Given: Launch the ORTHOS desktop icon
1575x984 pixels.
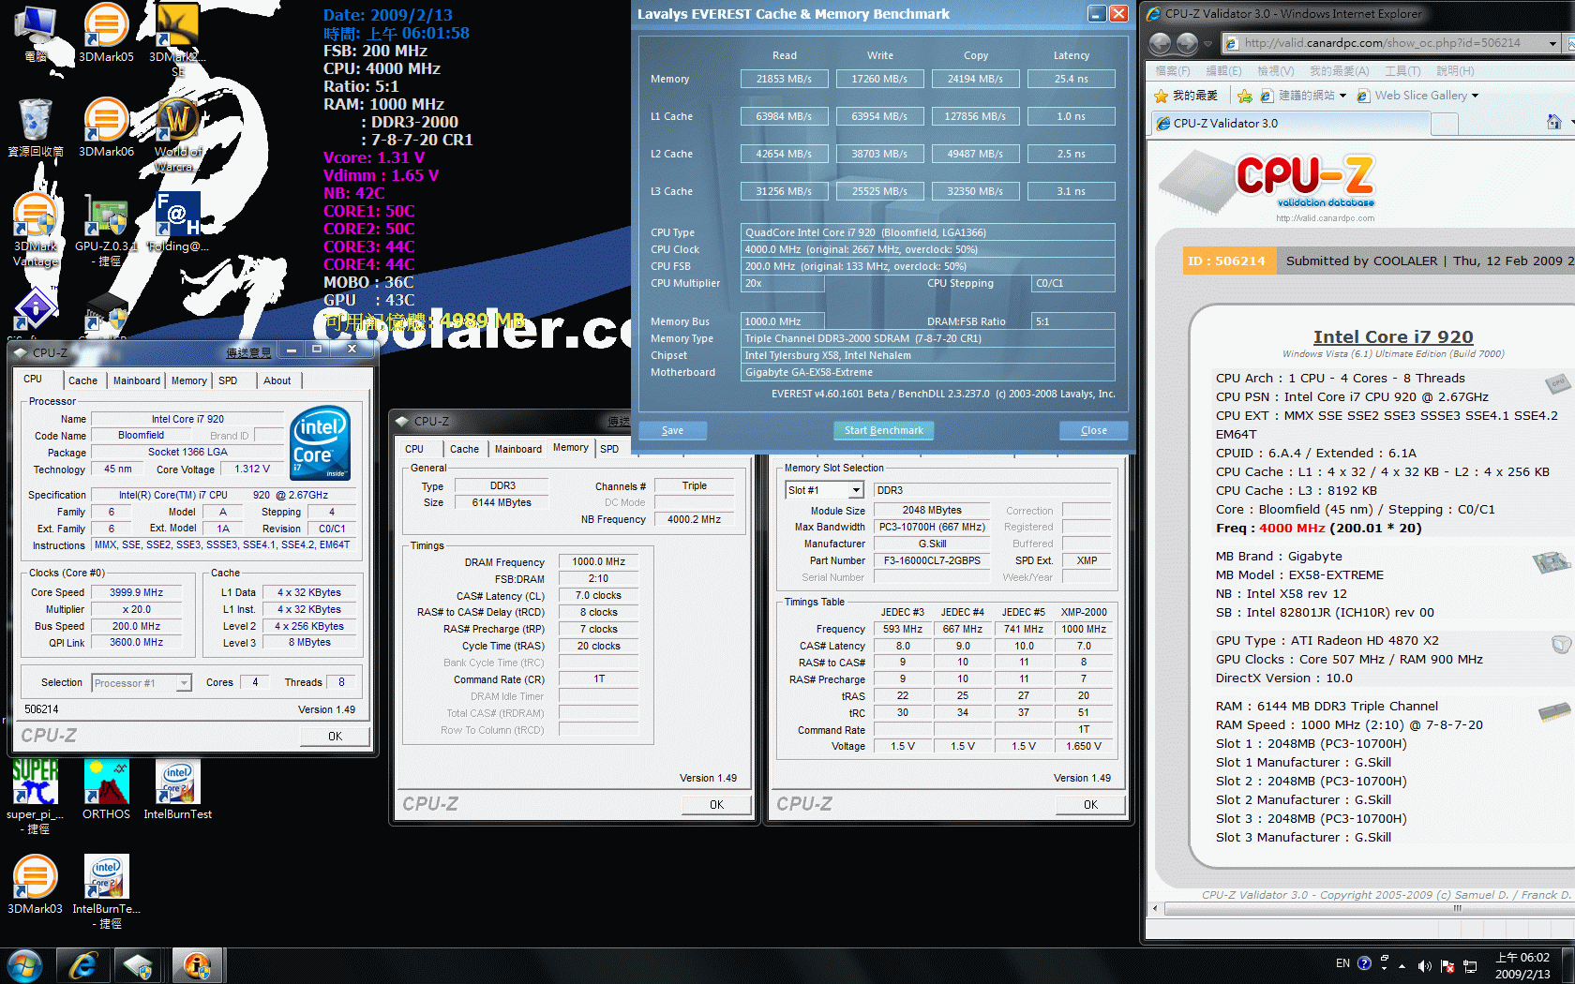Looking at the screenshot, I should [x=106, y=789].
